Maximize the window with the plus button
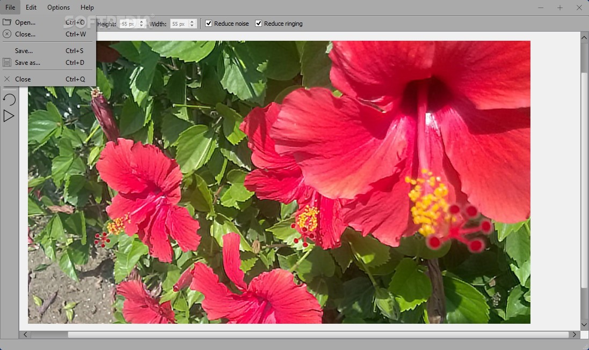This screenshot has width=589, height=350. (x=559, y=8)
